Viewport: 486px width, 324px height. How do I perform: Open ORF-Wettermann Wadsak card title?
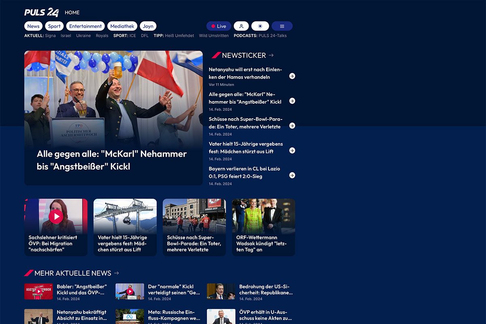pos(262,243)
